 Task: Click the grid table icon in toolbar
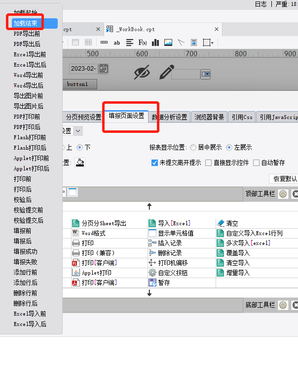(x=88, y=42)
